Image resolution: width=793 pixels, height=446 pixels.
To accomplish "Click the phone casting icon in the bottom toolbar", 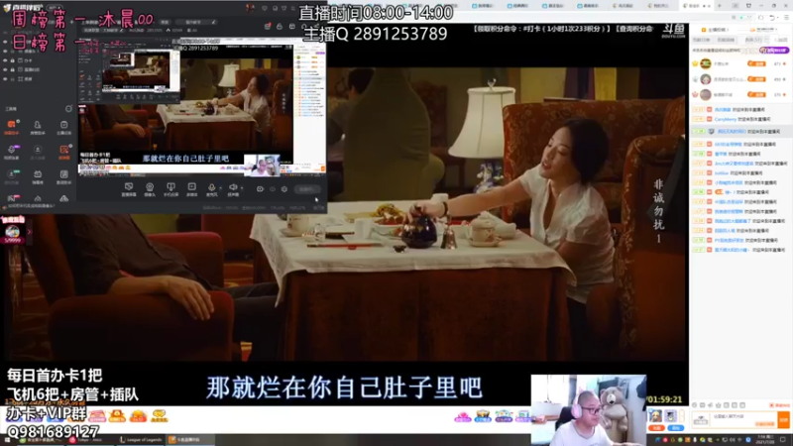I will point(170,189).
